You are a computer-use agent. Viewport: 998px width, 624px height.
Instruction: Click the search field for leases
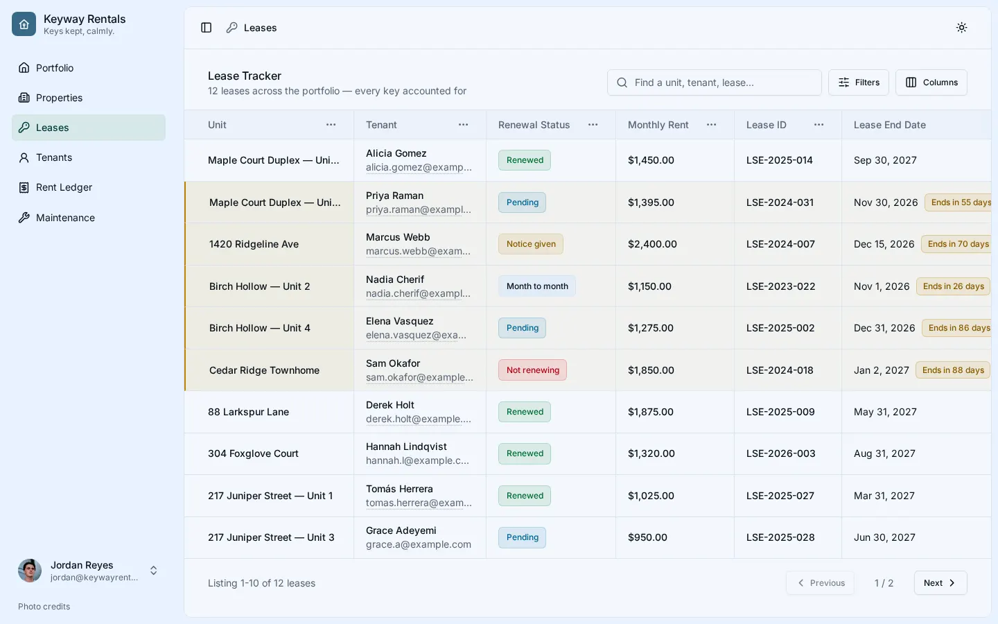point(715,83)
